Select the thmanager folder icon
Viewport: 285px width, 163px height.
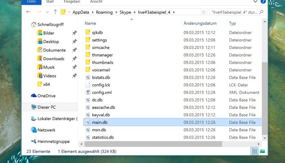pyautogui.click(x=88, y=55)
